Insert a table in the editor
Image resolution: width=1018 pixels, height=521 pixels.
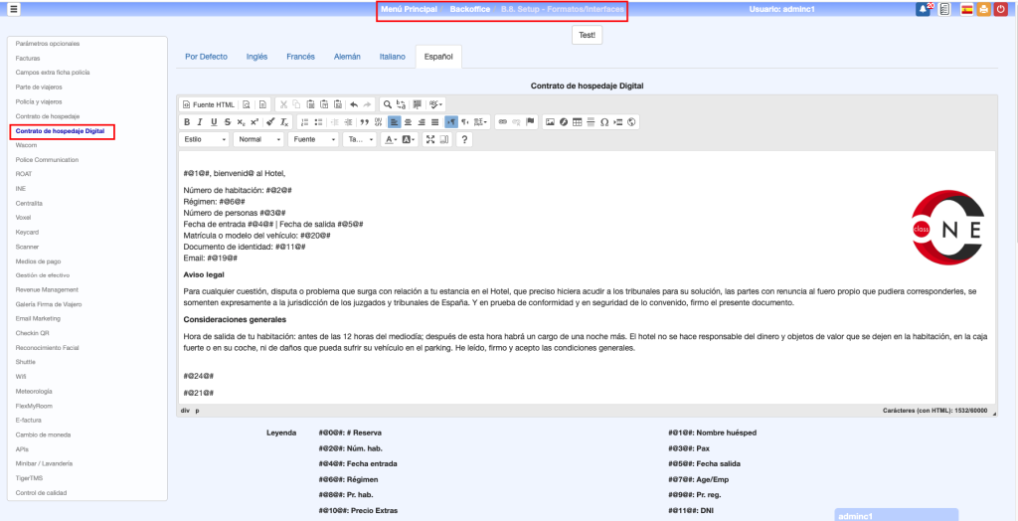coord(577,121)
